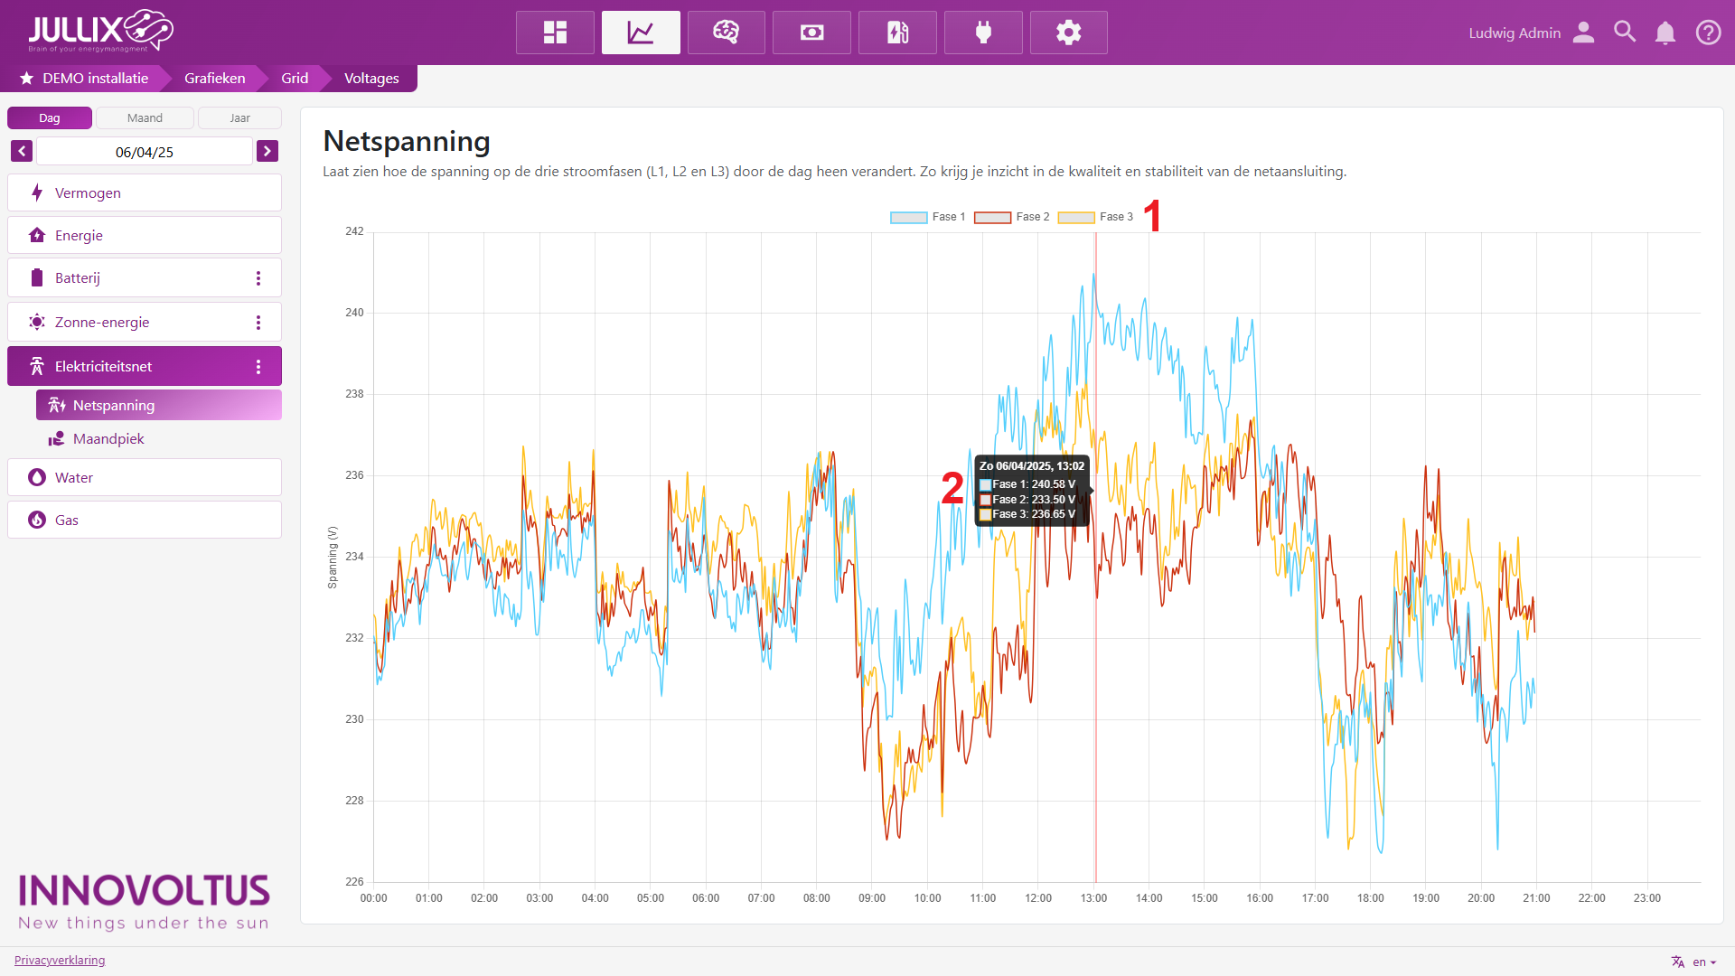1735x976 pixels.
Task: Open Batterij three-dot options menu
Action: 258,278
